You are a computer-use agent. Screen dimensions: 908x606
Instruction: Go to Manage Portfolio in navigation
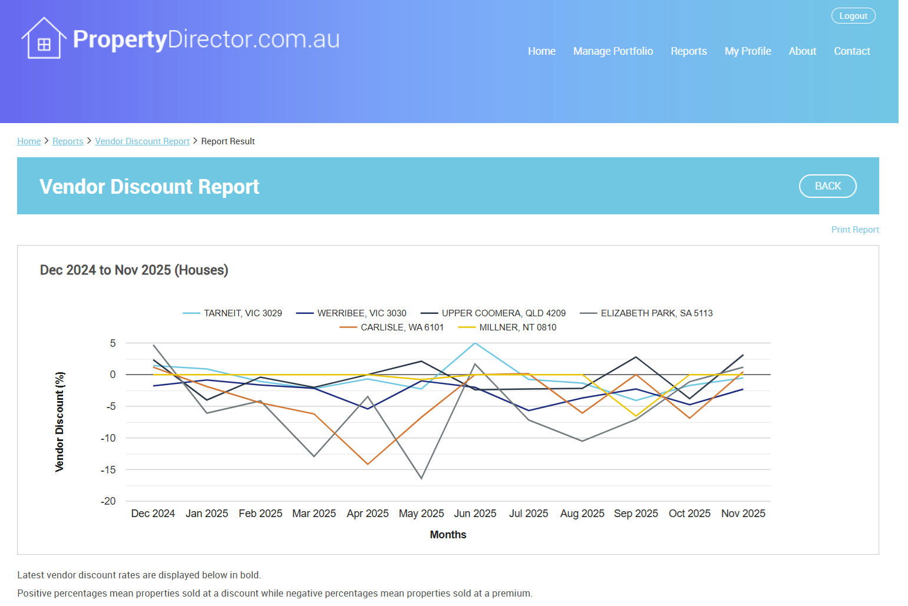tap(613, 51)
